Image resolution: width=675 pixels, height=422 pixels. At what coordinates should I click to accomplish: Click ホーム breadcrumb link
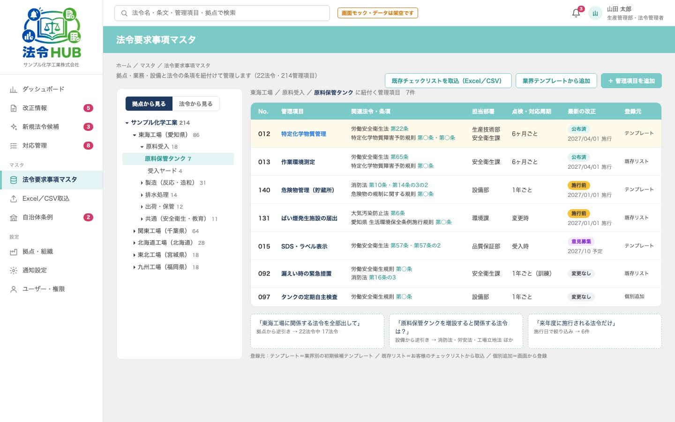coord(124,66)
